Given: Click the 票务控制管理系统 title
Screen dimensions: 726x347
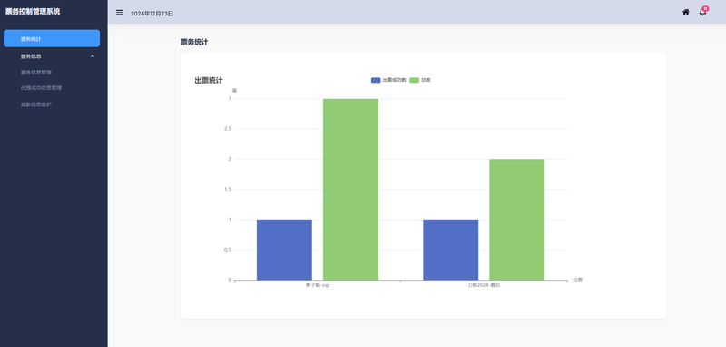Looking at the screenshot, I should coord(33,12).
